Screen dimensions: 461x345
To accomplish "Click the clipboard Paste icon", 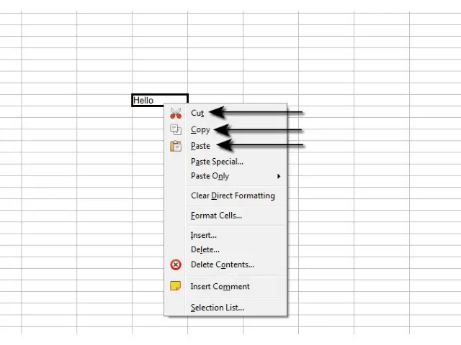I will click(176, 146).
